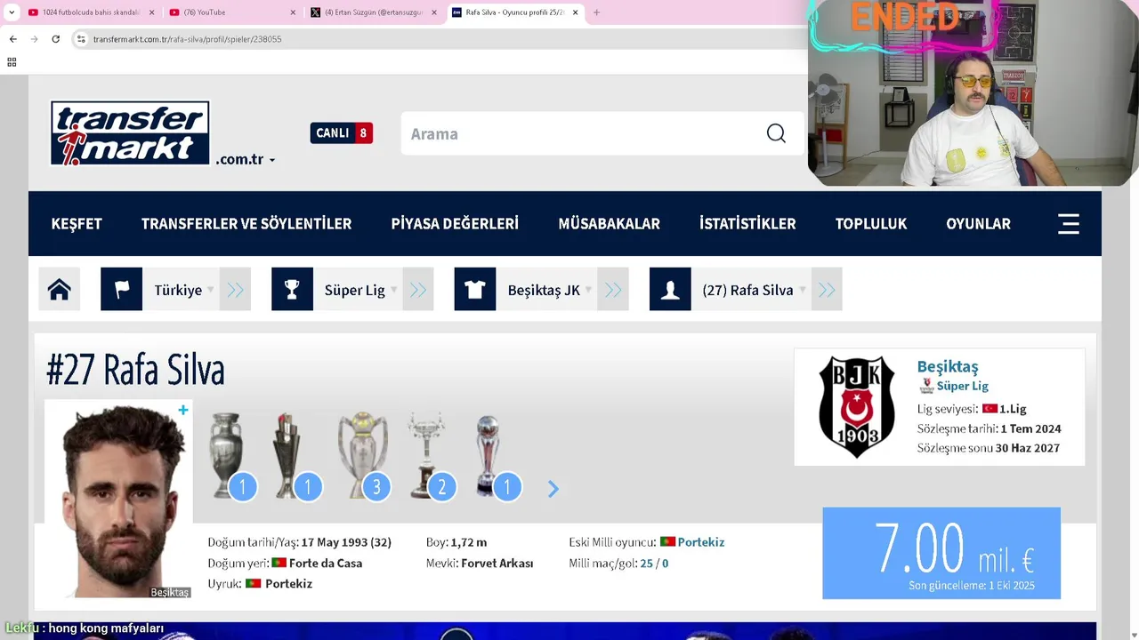Click the 30 Haz 2027 contract end date
Screen dimensions: 1139x640
click(x=1027, y=448)
